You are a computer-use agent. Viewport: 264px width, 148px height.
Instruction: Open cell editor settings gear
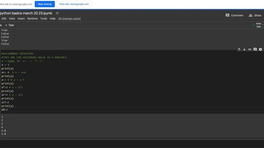tap(260, 49)
